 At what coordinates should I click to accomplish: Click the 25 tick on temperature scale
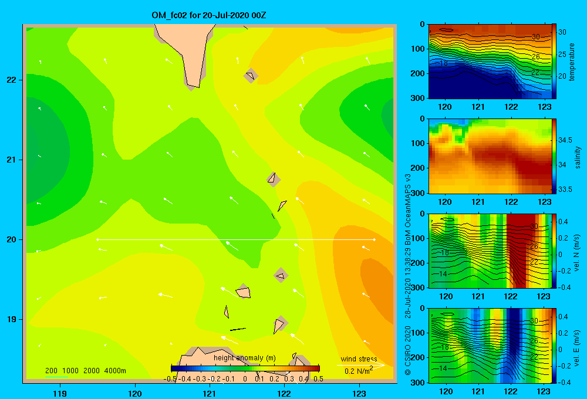[562, 54]
